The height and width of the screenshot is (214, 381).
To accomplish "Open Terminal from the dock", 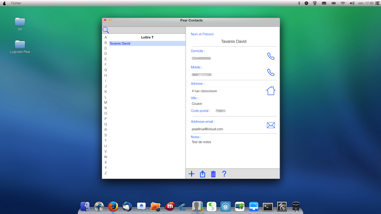I will pyautogui.click(x=268, y=207).
